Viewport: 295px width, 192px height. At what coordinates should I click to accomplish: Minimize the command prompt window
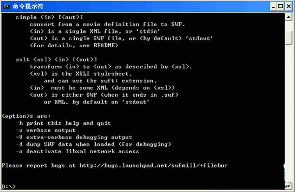(273, 6)
